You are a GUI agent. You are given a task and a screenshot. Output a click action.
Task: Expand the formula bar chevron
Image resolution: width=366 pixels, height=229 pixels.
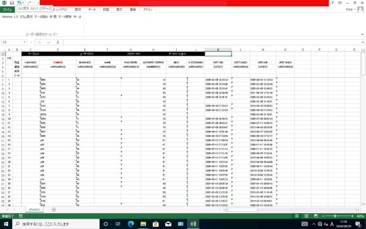click(362, 42)
